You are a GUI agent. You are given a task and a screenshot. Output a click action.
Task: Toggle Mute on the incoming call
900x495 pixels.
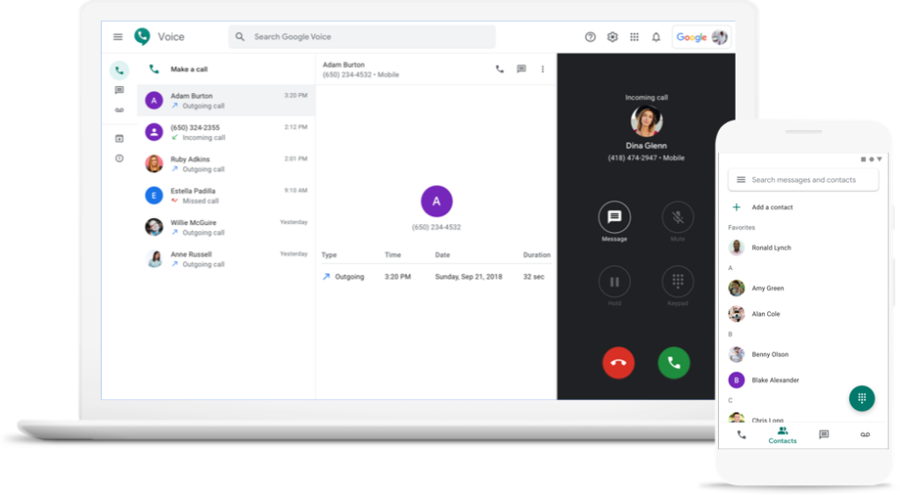pos(678,217)
